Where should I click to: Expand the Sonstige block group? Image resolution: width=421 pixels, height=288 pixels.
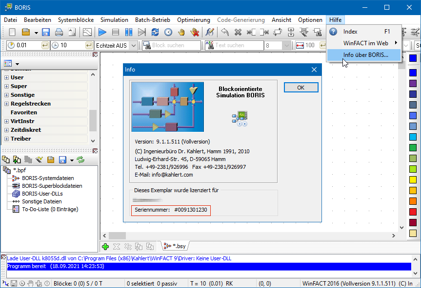coord(7,95)
